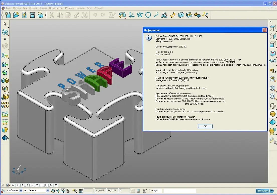Image resolution: width=277 pixels, height=195 pixels.
Task: Click the wireframe globe view icon
Action: click(x=272, y=106)
